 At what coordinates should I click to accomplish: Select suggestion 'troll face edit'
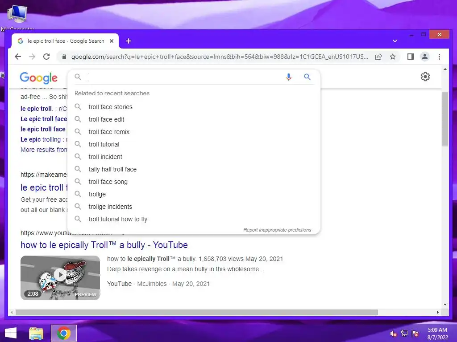point(194,119)
